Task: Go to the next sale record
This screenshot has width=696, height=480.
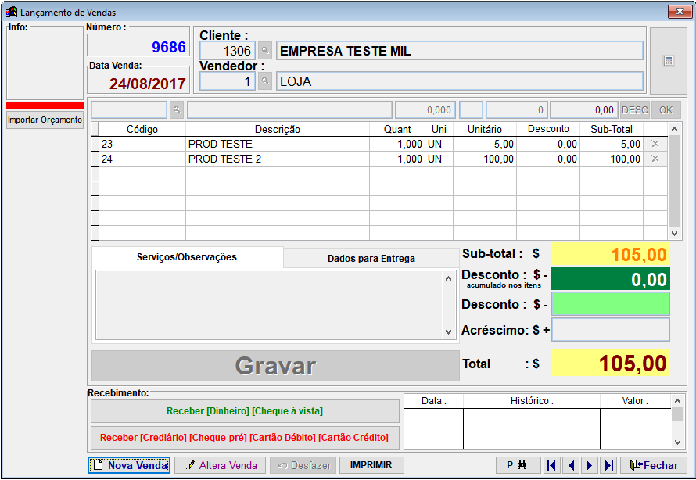Action: tap(590, 465)
